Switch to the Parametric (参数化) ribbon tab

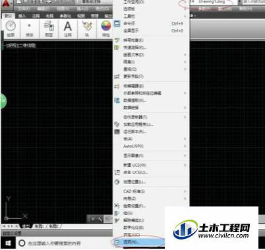65,16
